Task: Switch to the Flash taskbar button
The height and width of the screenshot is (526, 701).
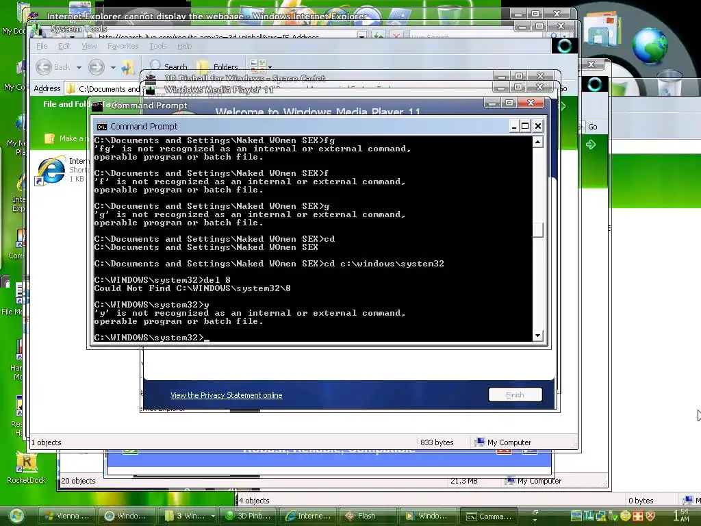Action: [x=368, y=516]
